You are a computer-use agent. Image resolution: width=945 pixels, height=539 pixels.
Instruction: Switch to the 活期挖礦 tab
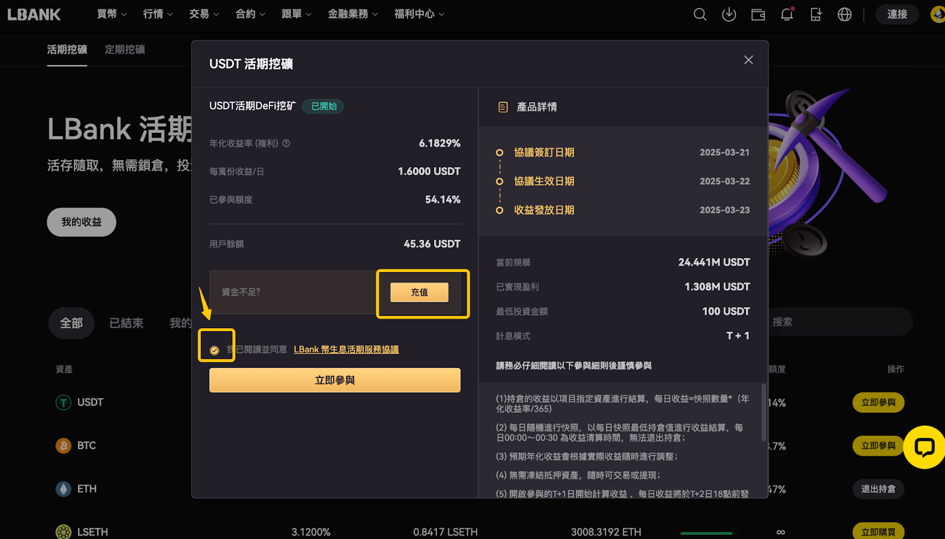pyautogui.click(x=67, y=50)
